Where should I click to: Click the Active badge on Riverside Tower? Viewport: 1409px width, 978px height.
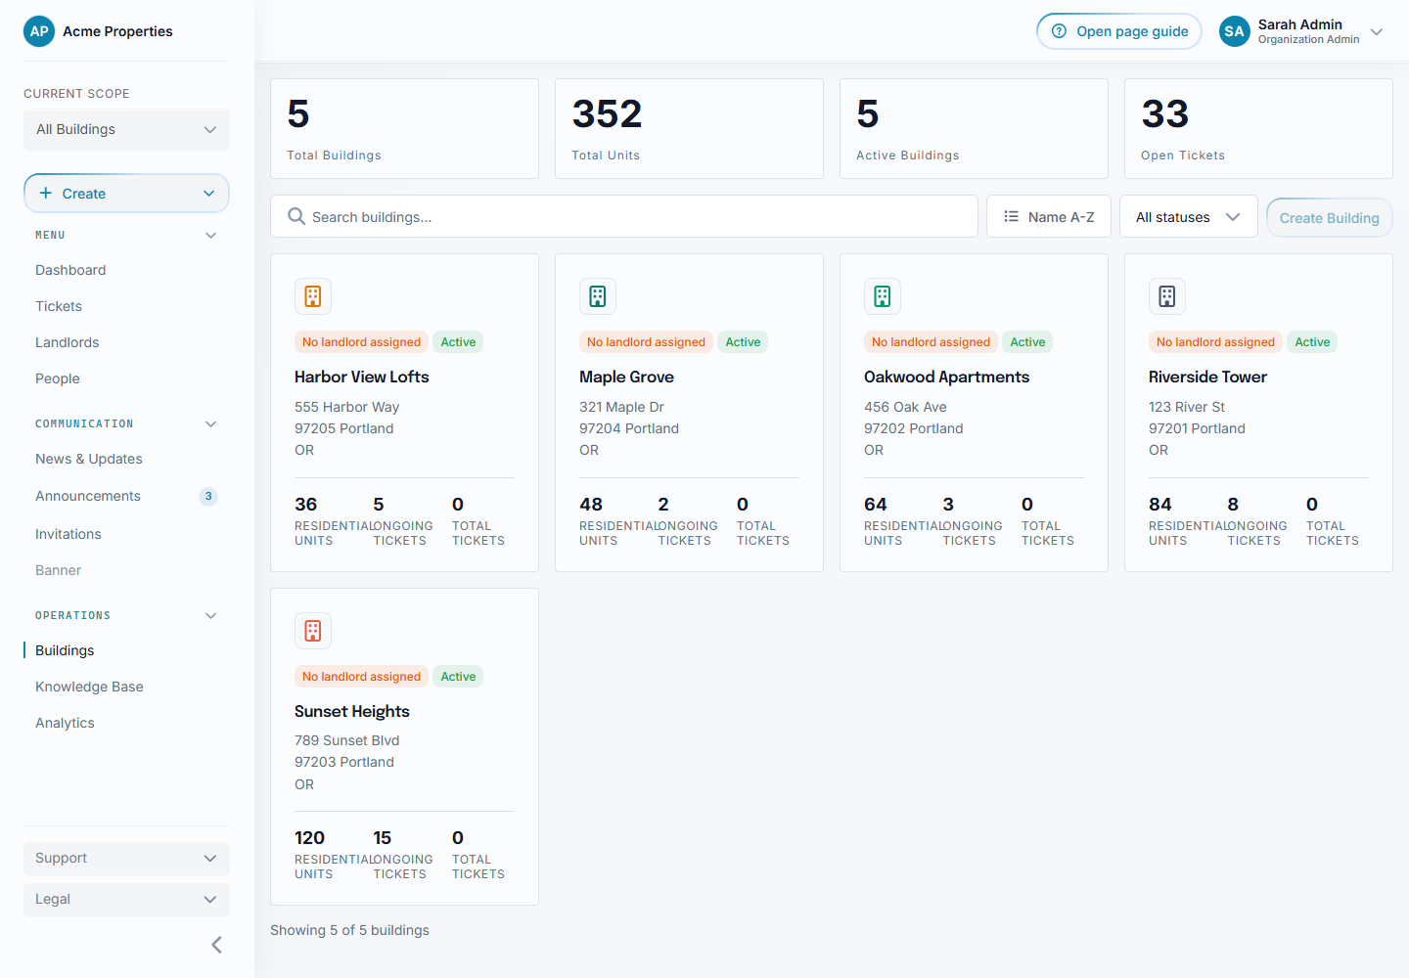1312,342
